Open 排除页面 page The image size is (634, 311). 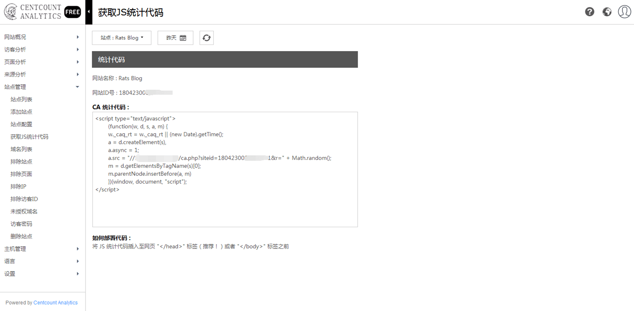point(21,174)
